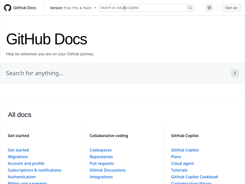245x184 pixels.
Task: Open the Pull requests link
Action: coord(102,163)
